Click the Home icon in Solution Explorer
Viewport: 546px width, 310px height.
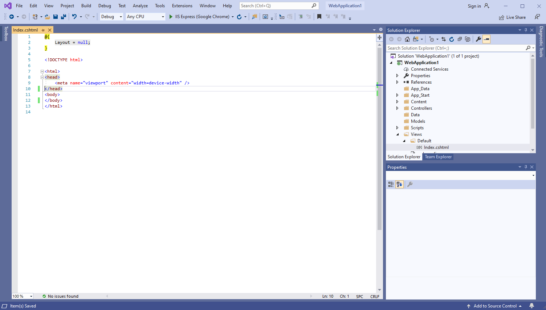pyautogui.click(x=407, y=39)
